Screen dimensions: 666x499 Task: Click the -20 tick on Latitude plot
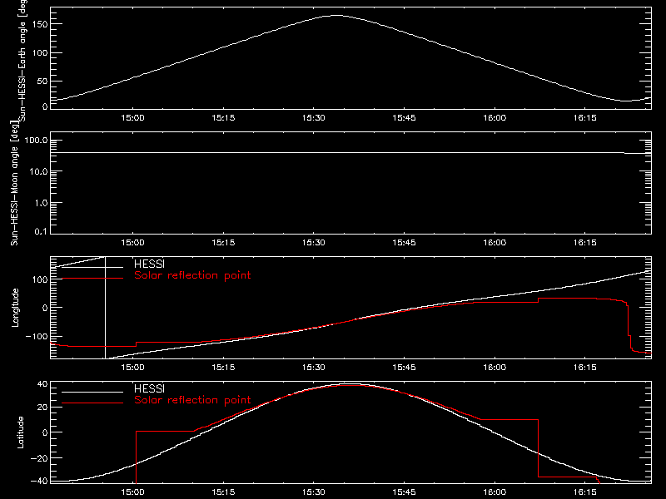pyautogui.click(x=39, y=458)
